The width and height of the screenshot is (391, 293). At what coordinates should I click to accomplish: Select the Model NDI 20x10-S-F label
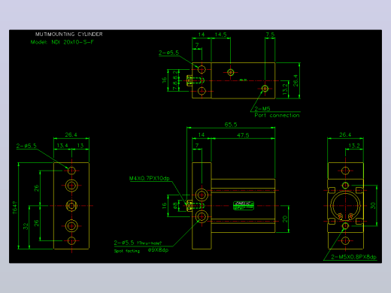pos(62,42)
